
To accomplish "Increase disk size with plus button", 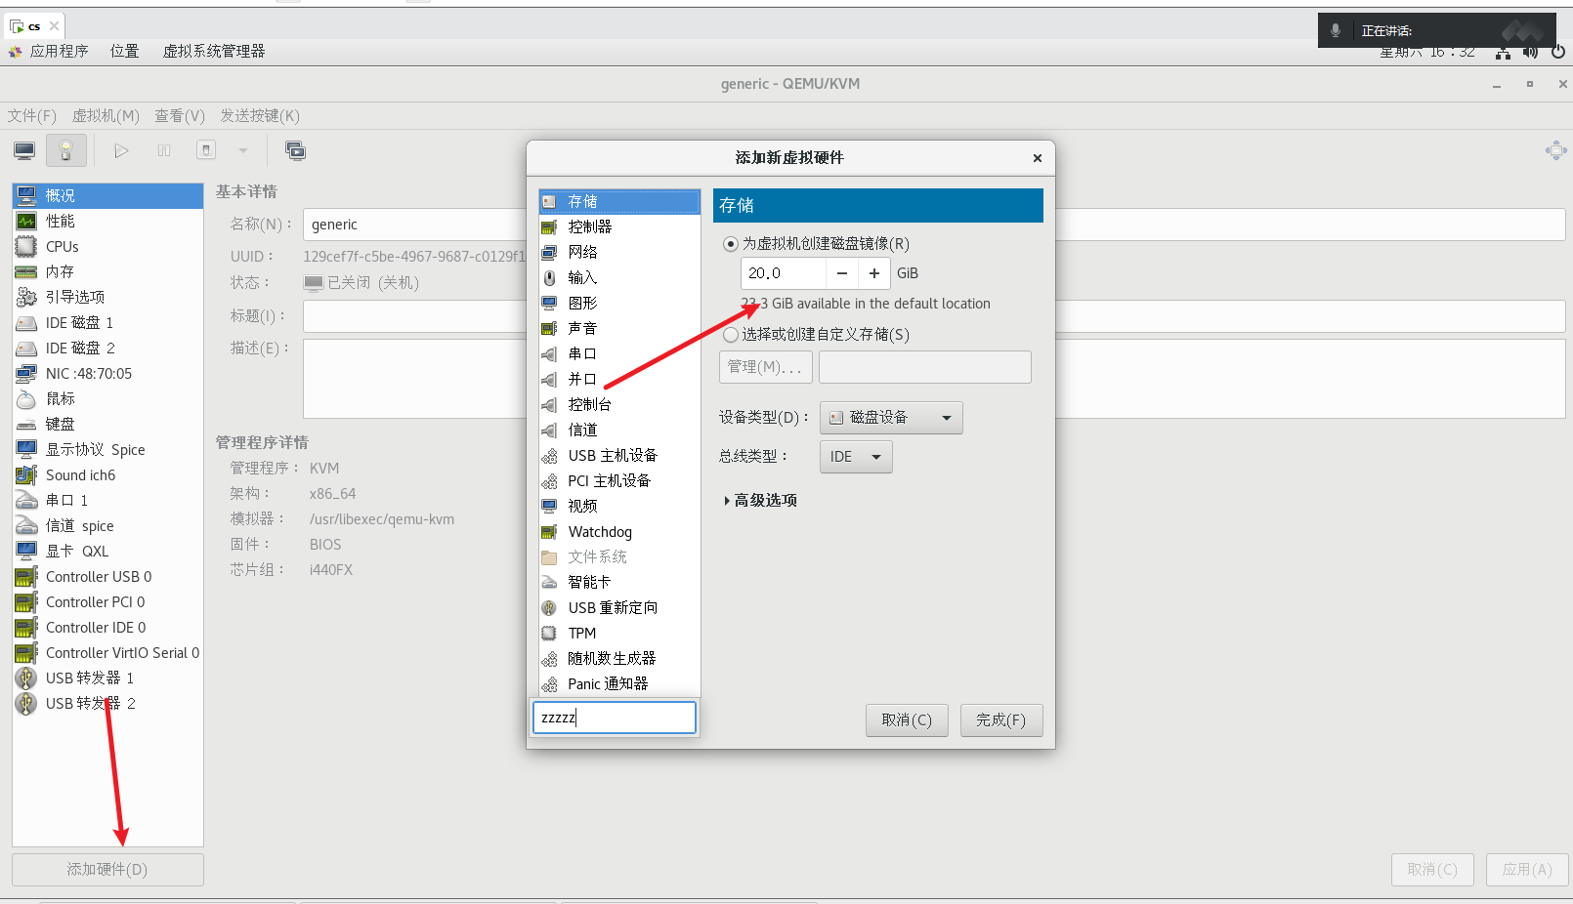I will (x=873, y=273).
